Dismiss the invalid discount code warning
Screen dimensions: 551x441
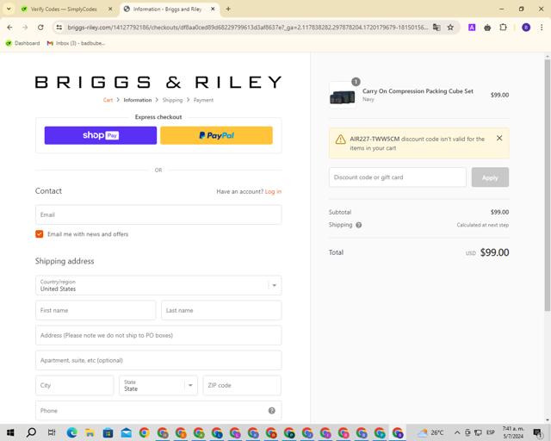[499, 138]
